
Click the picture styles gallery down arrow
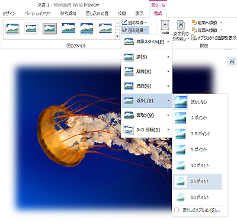(117, 30)
